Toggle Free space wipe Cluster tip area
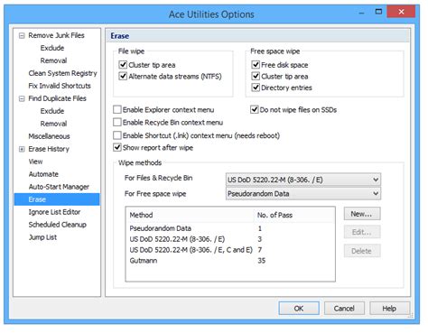 pos(256,76)
